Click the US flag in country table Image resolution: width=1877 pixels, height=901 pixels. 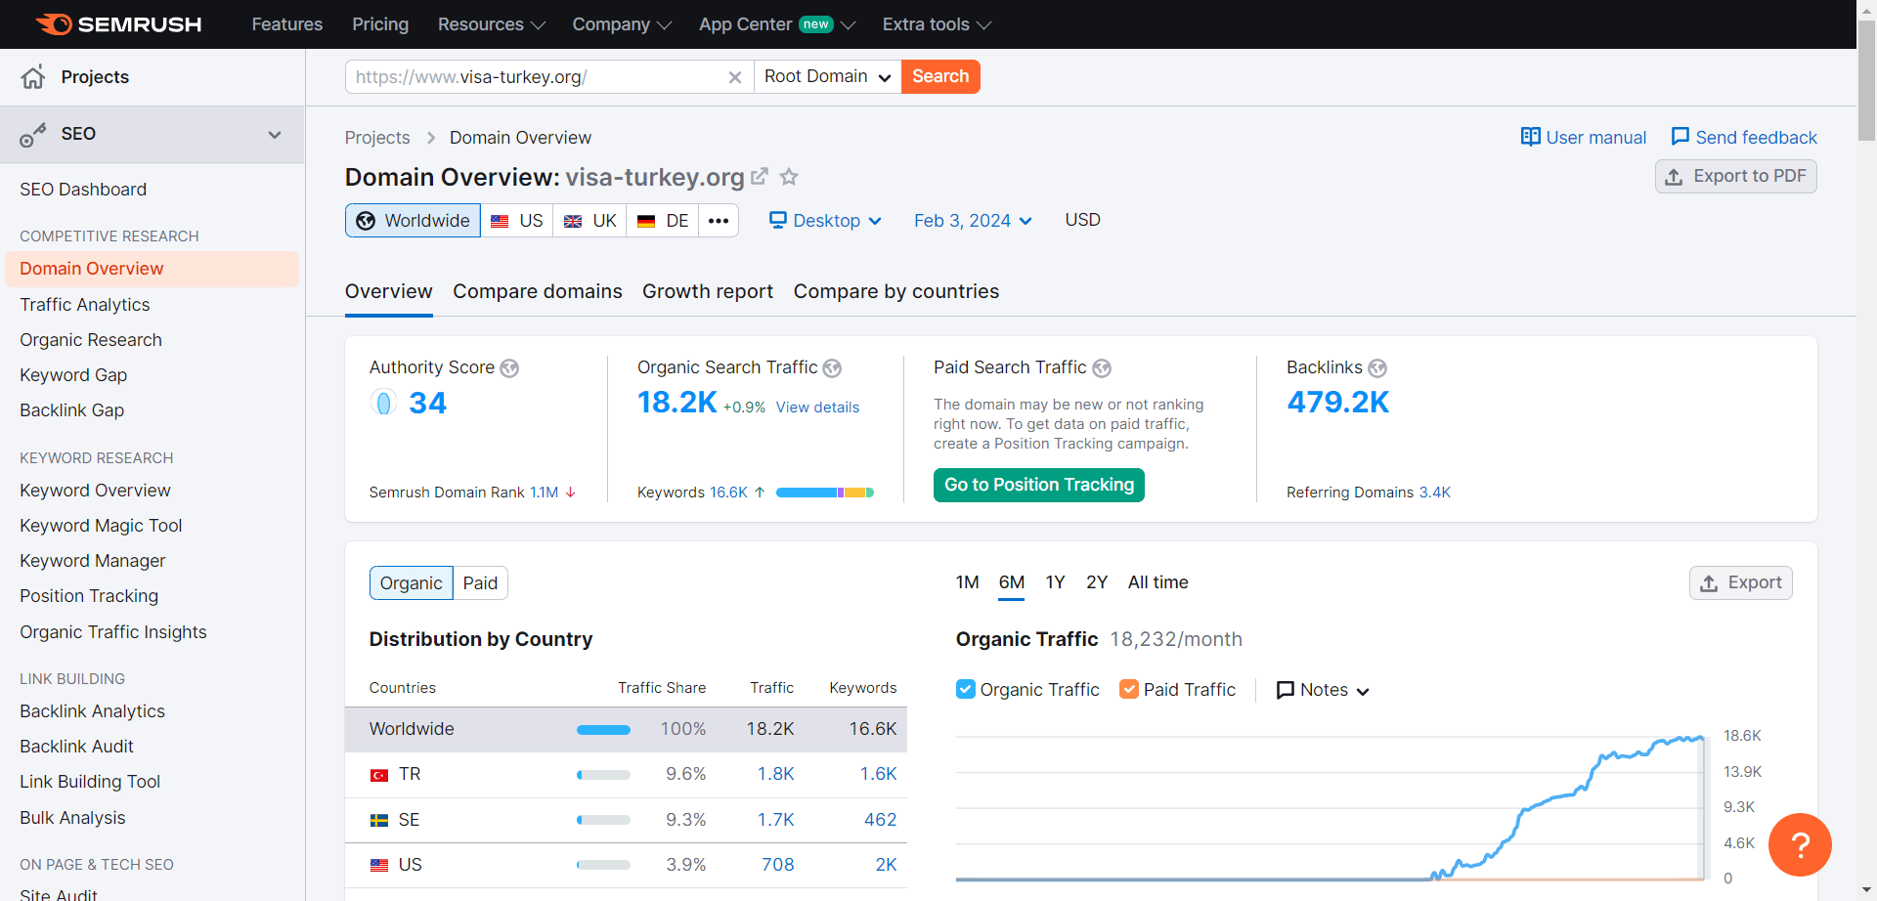(x=379, y=865)
